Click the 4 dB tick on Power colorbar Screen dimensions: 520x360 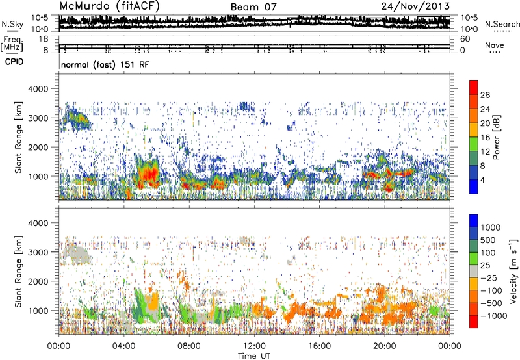point(482,180)
